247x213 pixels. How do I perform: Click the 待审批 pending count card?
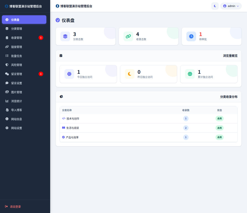coord(211,36)
